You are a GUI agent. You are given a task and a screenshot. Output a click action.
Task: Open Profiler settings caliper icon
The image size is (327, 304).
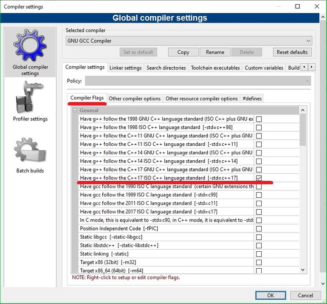pos(29,97)
